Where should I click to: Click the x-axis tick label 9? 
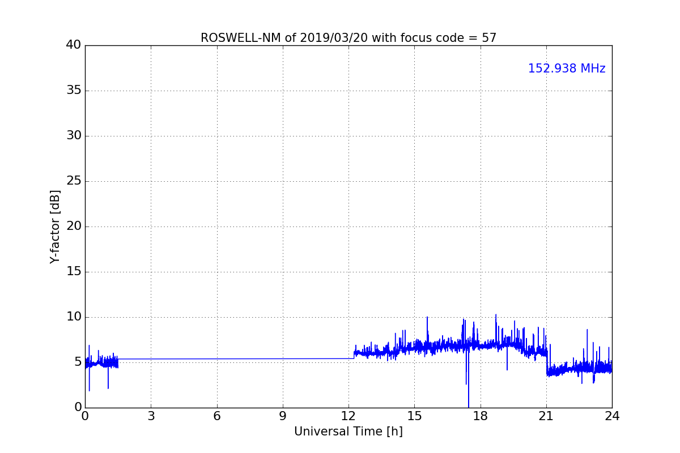[282, 416]
